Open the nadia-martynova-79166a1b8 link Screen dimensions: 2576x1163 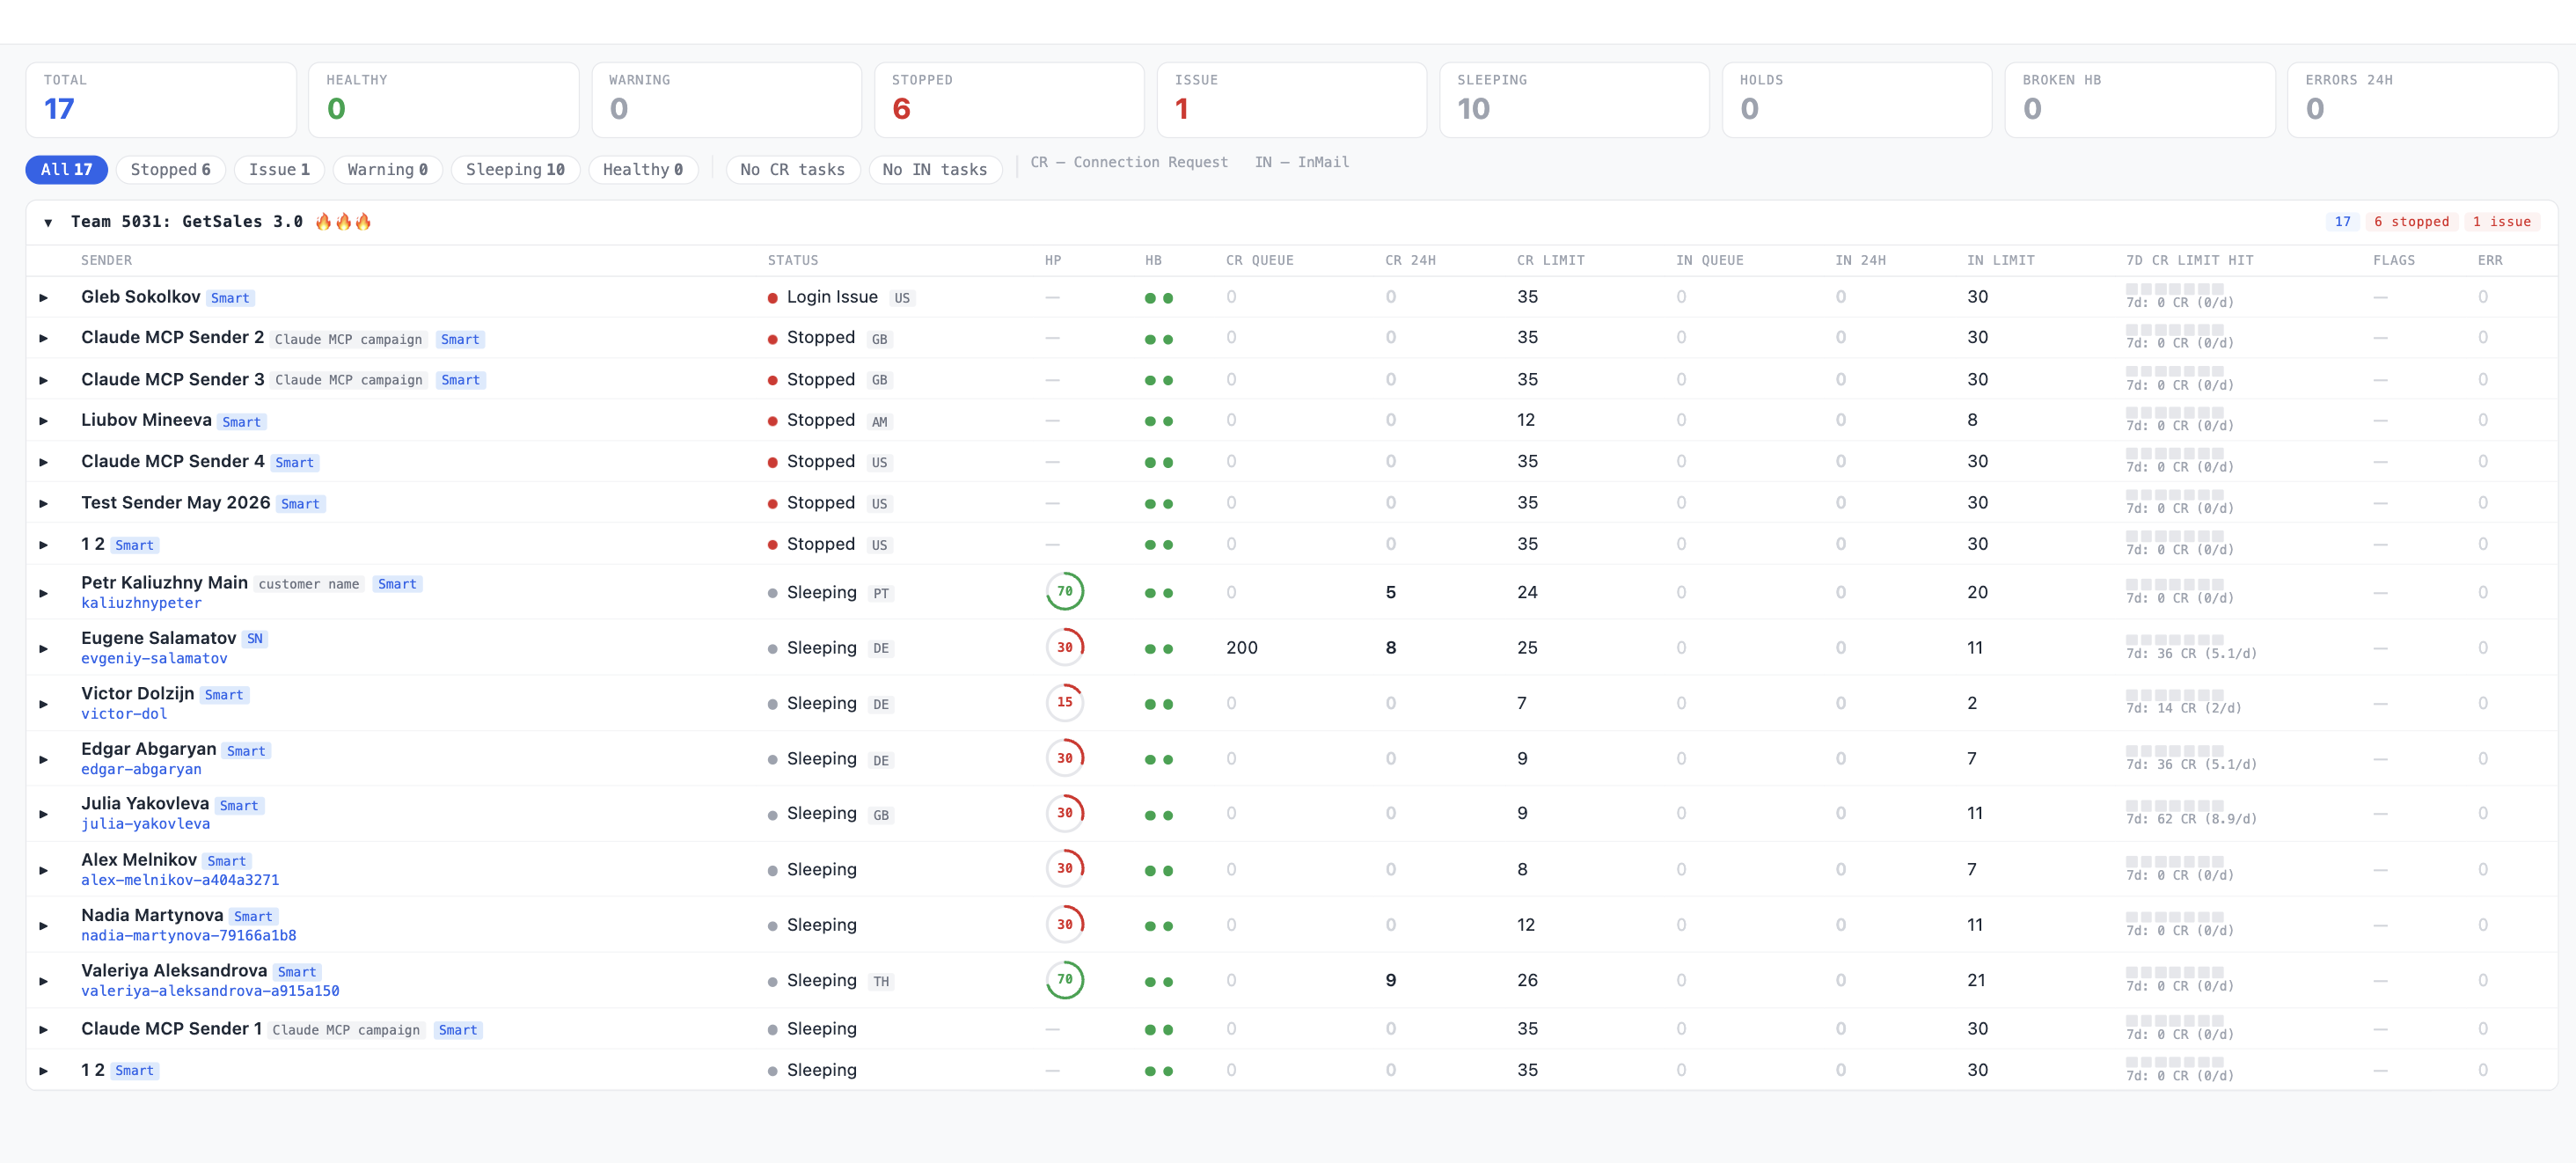188,936
